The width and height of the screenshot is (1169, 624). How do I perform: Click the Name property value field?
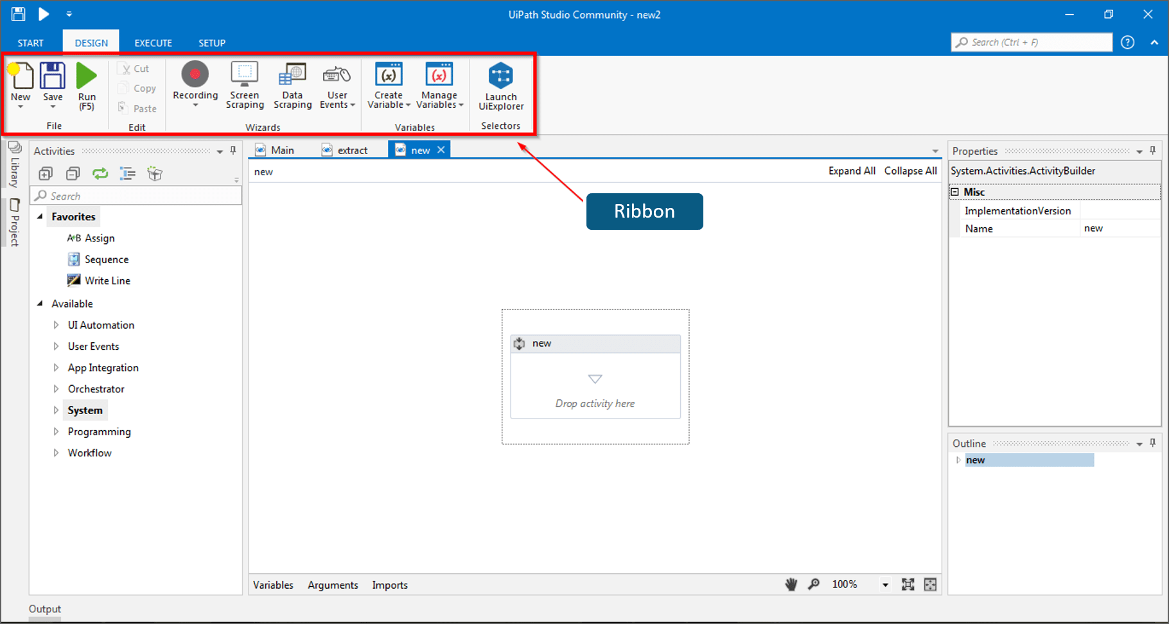(x=1120, y=229)
